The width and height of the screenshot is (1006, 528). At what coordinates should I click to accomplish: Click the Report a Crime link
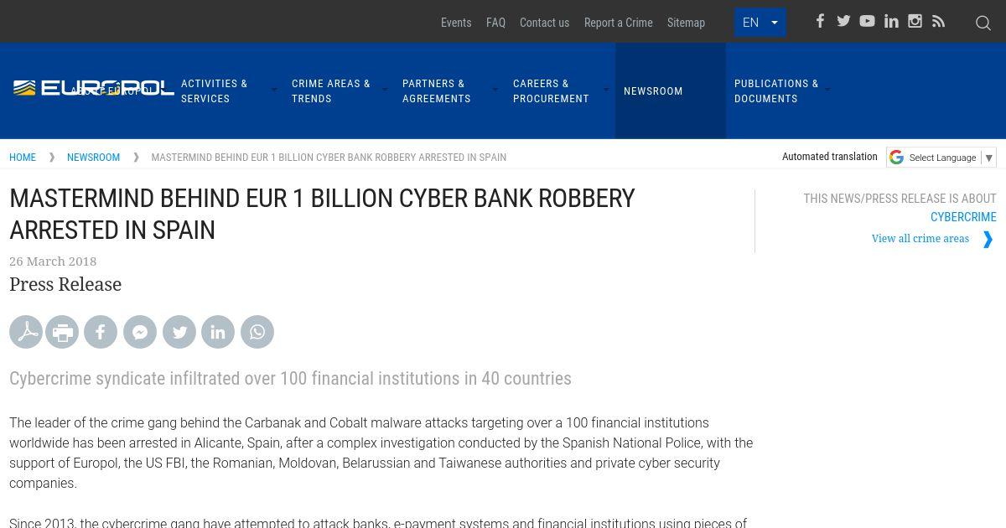pyautogui.click(x=618, y=23)
